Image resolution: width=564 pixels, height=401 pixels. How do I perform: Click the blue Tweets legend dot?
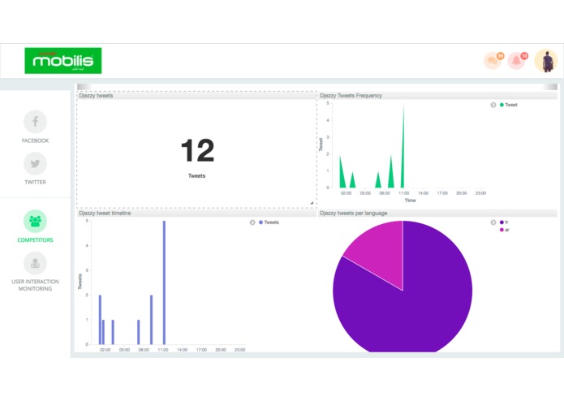pyautogui.click(x=260, y=222)
